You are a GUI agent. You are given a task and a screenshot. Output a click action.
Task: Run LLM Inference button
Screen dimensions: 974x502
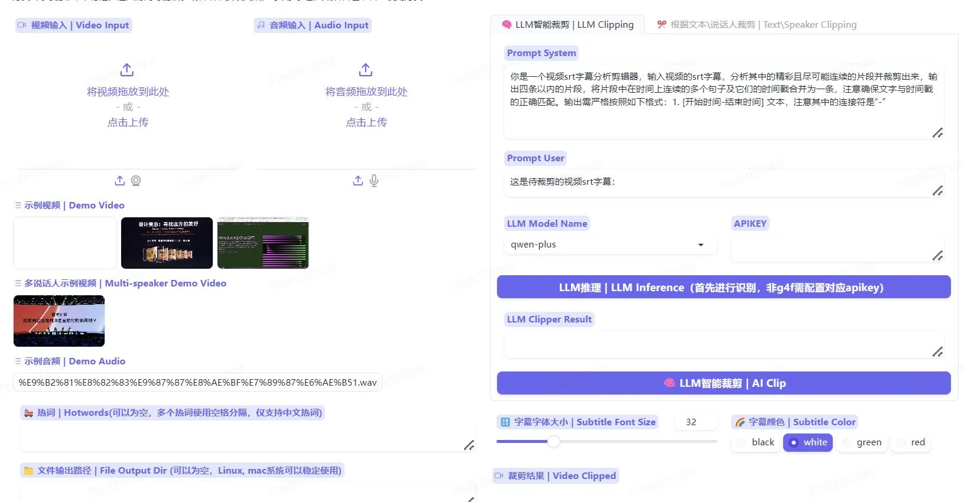pos(723,288)
